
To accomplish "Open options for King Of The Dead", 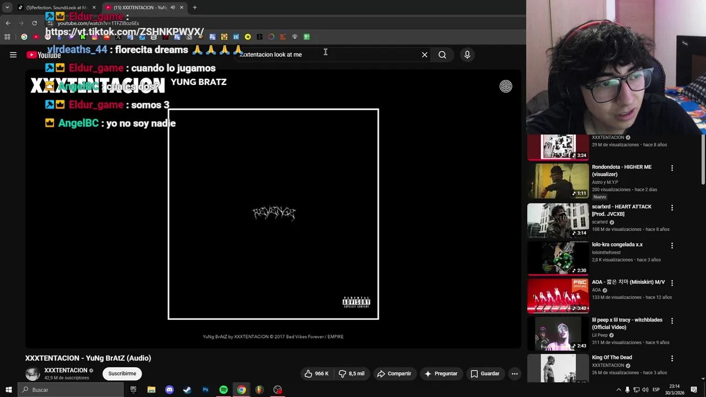I will point(672,358).
